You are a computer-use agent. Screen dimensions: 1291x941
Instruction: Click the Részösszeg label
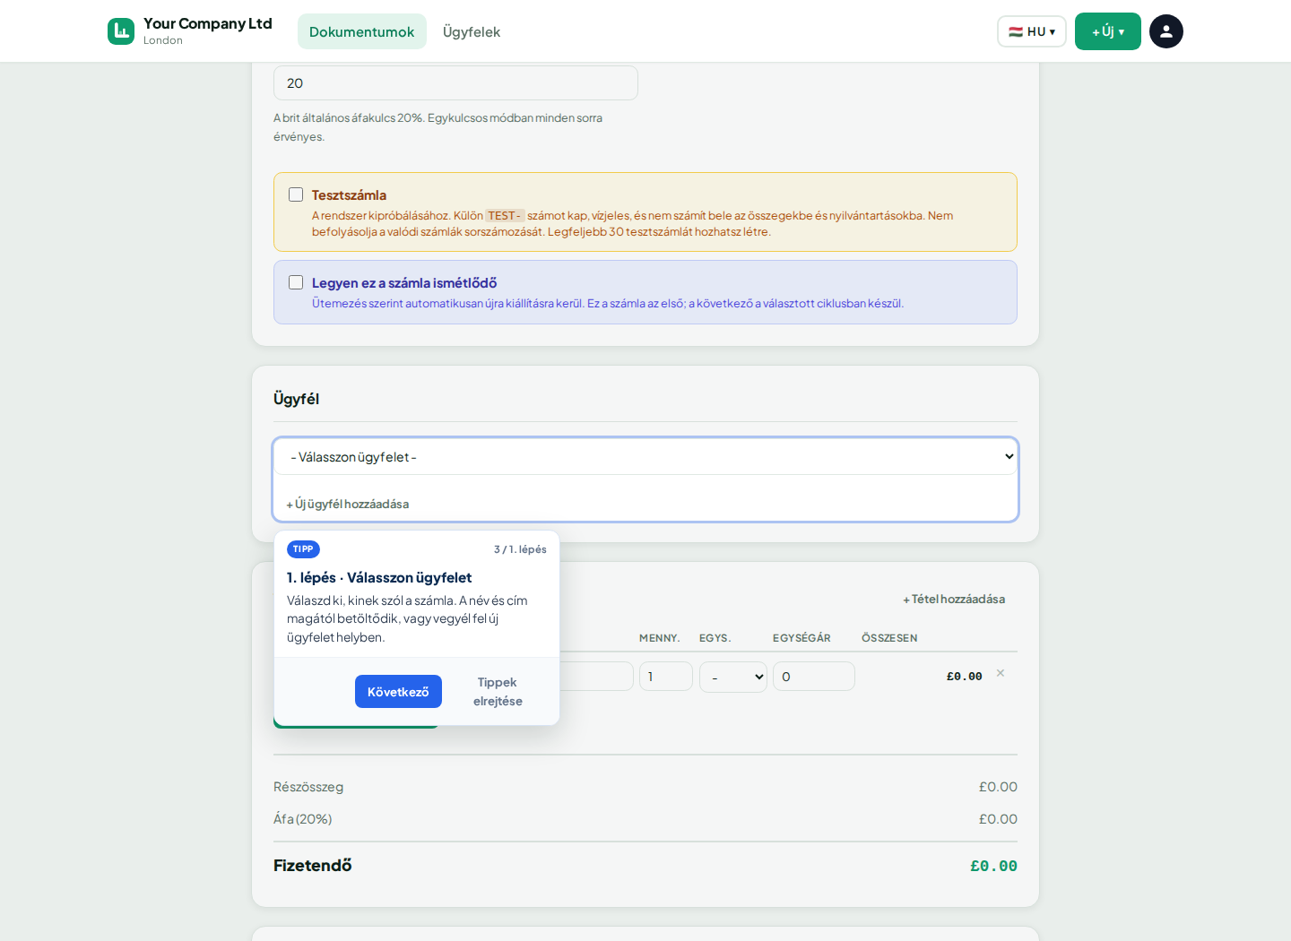tap(308, 787)
